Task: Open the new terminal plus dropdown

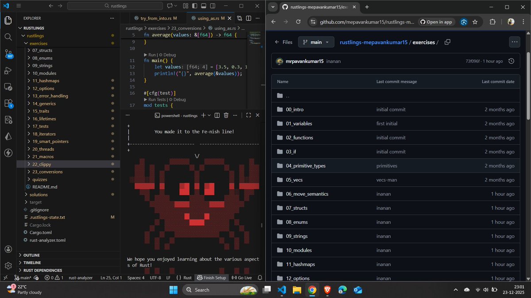Action: pos(209,115)
